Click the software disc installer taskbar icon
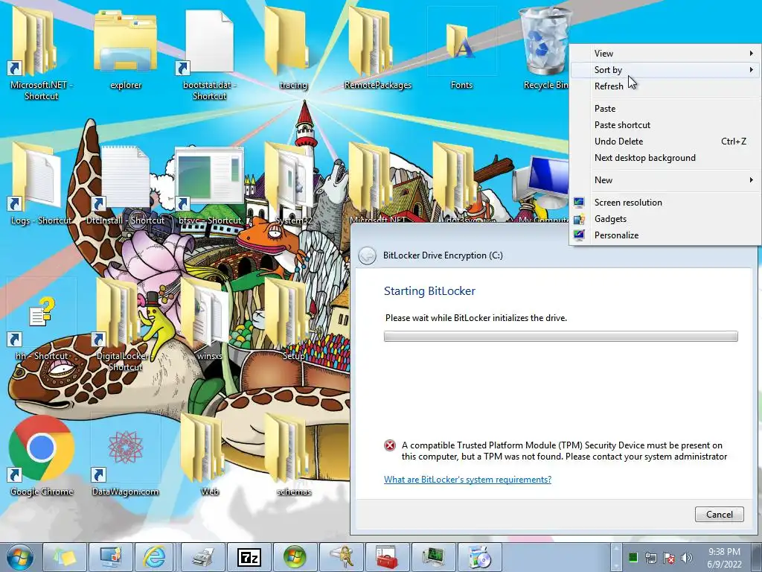Viewport: 762px width, 572px height. [480, 557]
